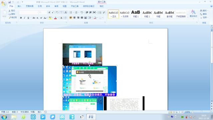Apply the Subtitle (副标题) style

coord(169,14)
